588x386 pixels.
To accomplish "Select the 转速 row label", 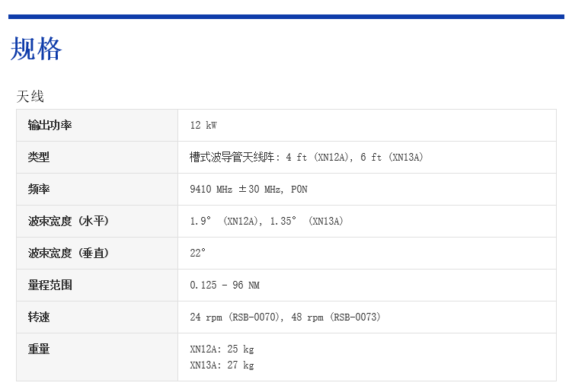I will (39, 317).
